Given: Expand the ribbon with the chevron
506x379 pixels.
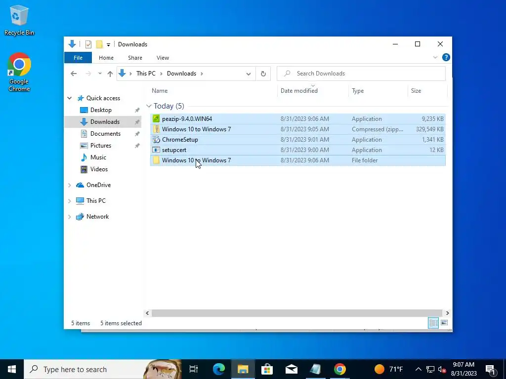Looking at the screenshot, I should click(x=435, y=57).
